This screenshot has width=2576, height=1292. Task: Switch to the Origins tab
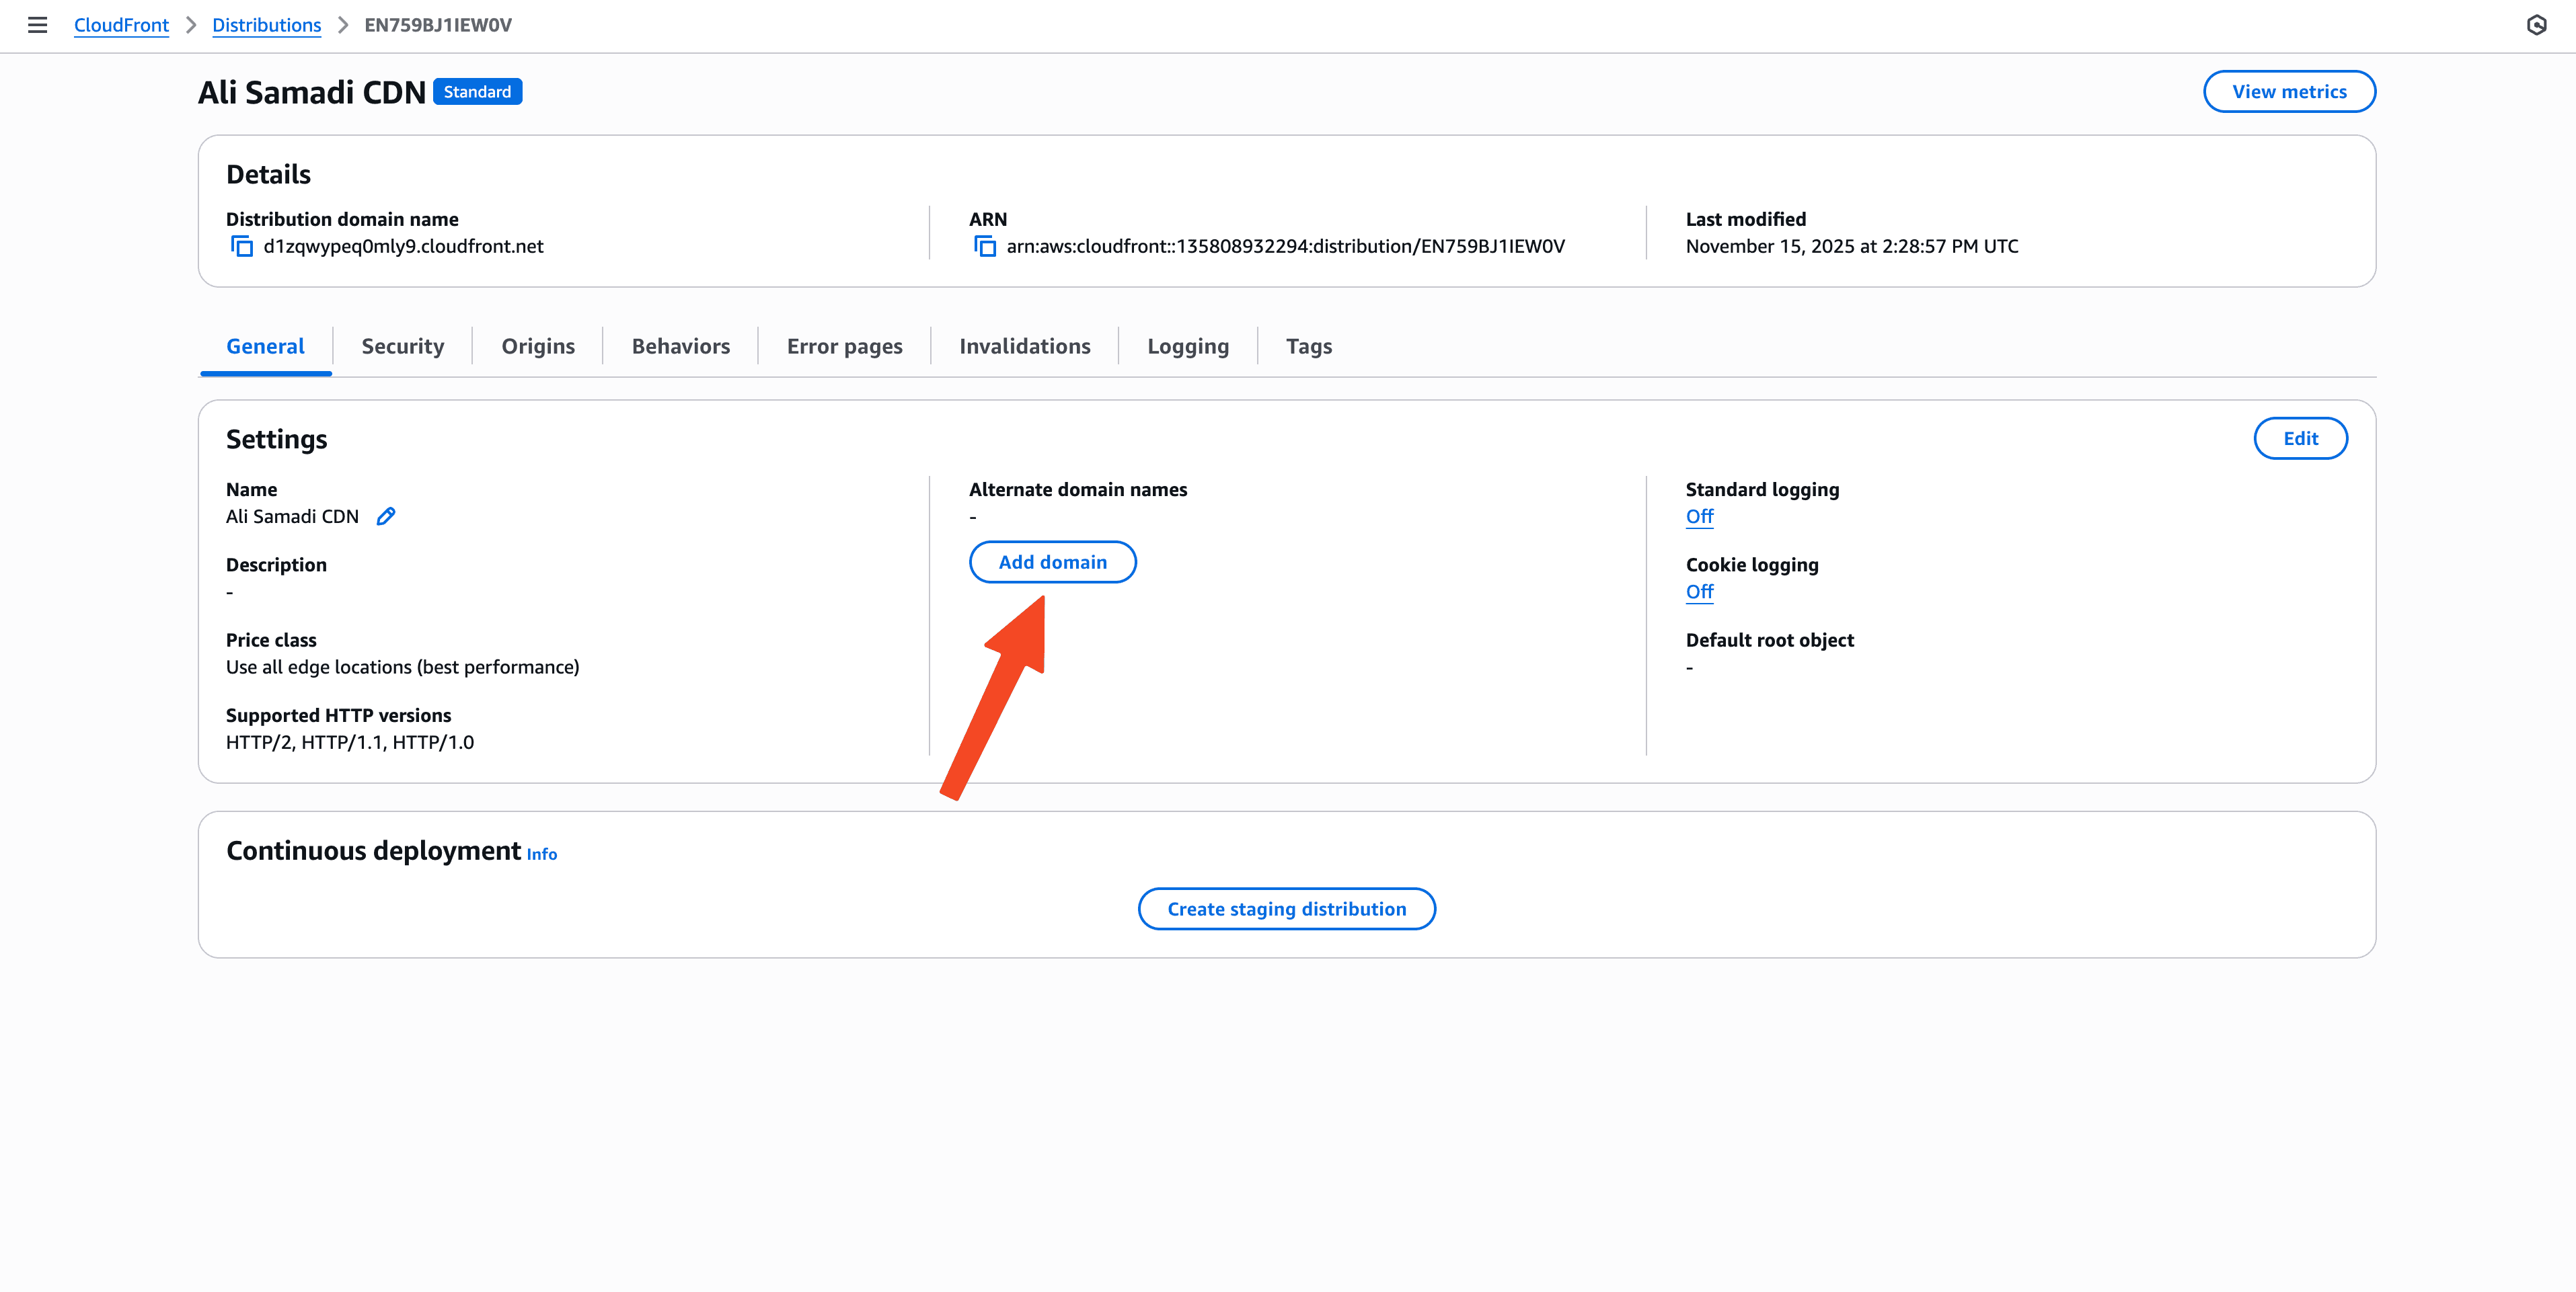pos(538,347)
